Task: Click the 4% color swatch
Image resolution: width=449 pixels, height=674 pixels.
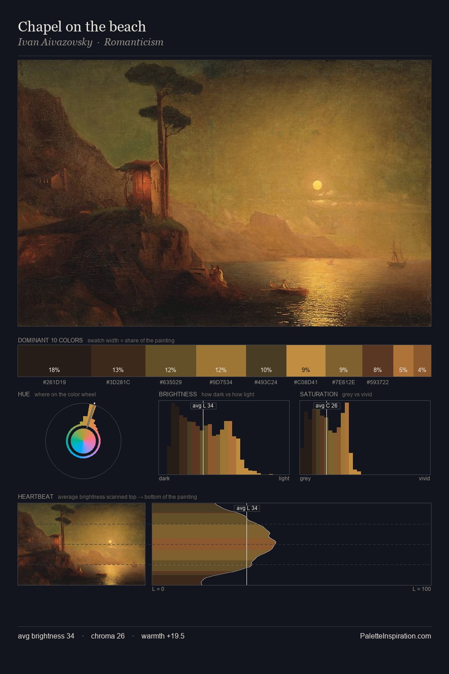Action: point(422,361)
